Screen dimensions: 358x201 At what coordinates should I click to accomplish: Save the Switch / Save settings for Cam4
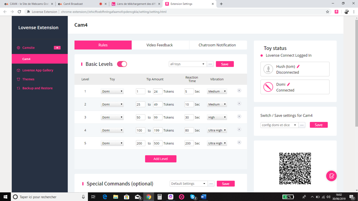[319, 125]
